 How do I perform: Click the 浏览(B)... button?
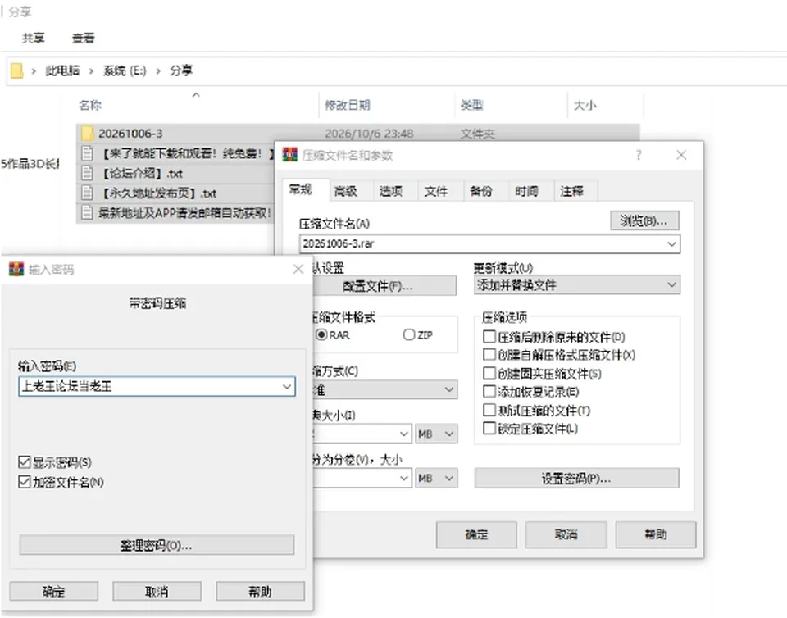pyautogui.click(x=644, y=220)
